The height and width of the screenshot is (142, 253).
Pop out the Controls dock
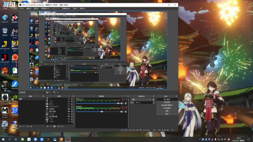(176, 96)
